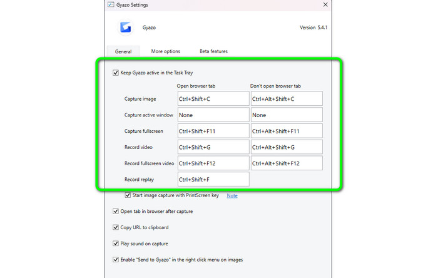
Task: Open the Beta features tab
Action: (214, 51)
